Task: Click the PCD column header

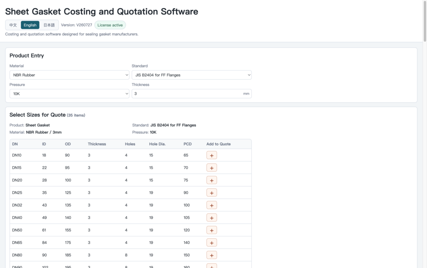Action: click(188, 144)
